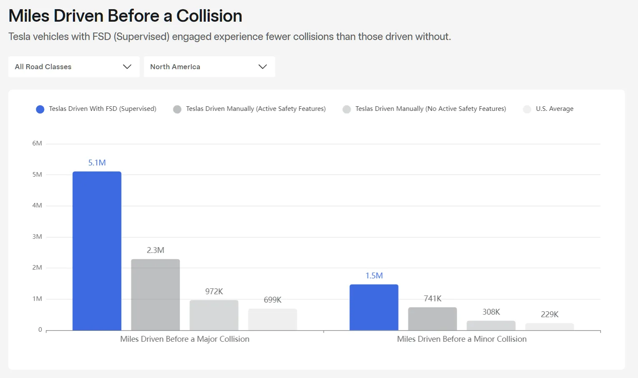
Task: Click the 6M axis gridline label
Action: (37, 143)
